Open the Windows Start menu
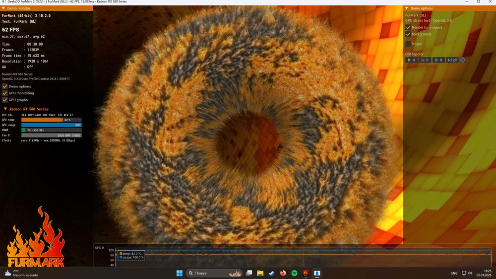Viewport: 496px width, 279px height. point(180,273)
